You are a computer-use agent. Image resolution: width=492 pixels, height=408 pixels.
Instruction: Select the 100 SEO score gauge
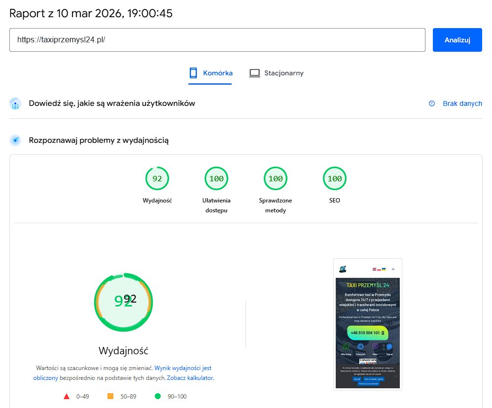click(334, 178)
